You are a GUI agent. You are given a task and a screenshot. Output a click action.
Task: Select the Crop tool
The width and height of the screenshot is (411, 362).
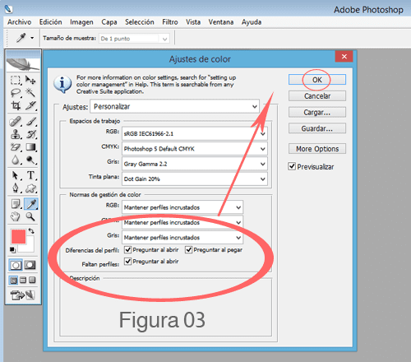coord(16,105)
